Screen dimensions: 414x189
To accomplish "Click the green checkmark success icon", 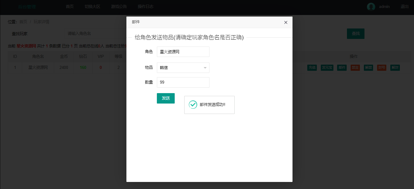I will 193,105.
